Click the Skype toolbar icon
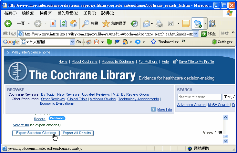237x153 pixels. tap(198, 24)
